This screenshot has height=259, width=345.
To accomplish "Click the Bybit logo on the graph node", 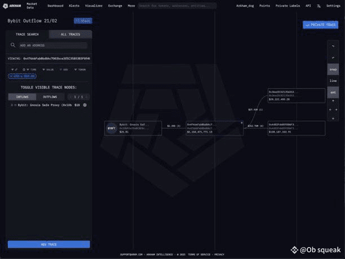I will click(x=112, y=128).
